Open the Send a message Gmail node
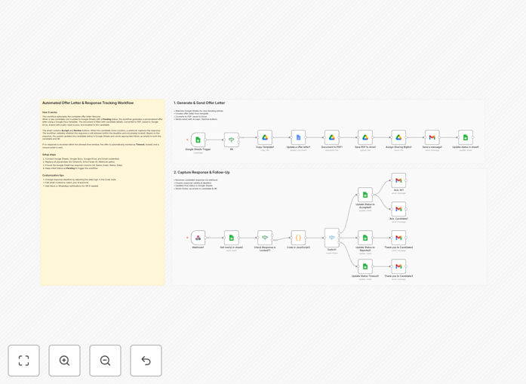The height and width of the screenshot is (384, 526). coord(432,137)
